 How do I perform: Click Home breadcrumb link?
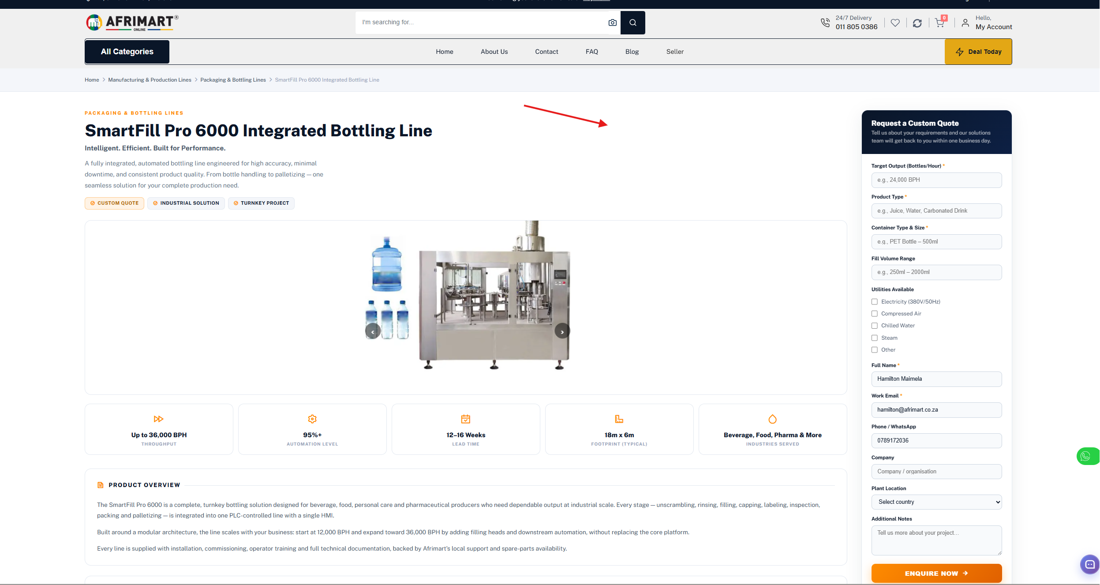pyautogui.click(x=92, y=80)
